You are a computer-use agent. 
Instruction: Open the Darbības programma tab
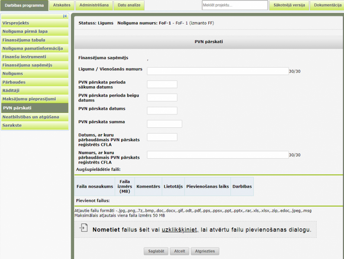[24, 5]
